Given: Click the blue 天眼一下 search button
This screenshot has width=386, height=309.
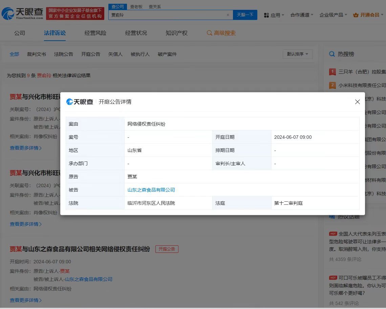Looking at the screenshot, I should pos(244,15).
